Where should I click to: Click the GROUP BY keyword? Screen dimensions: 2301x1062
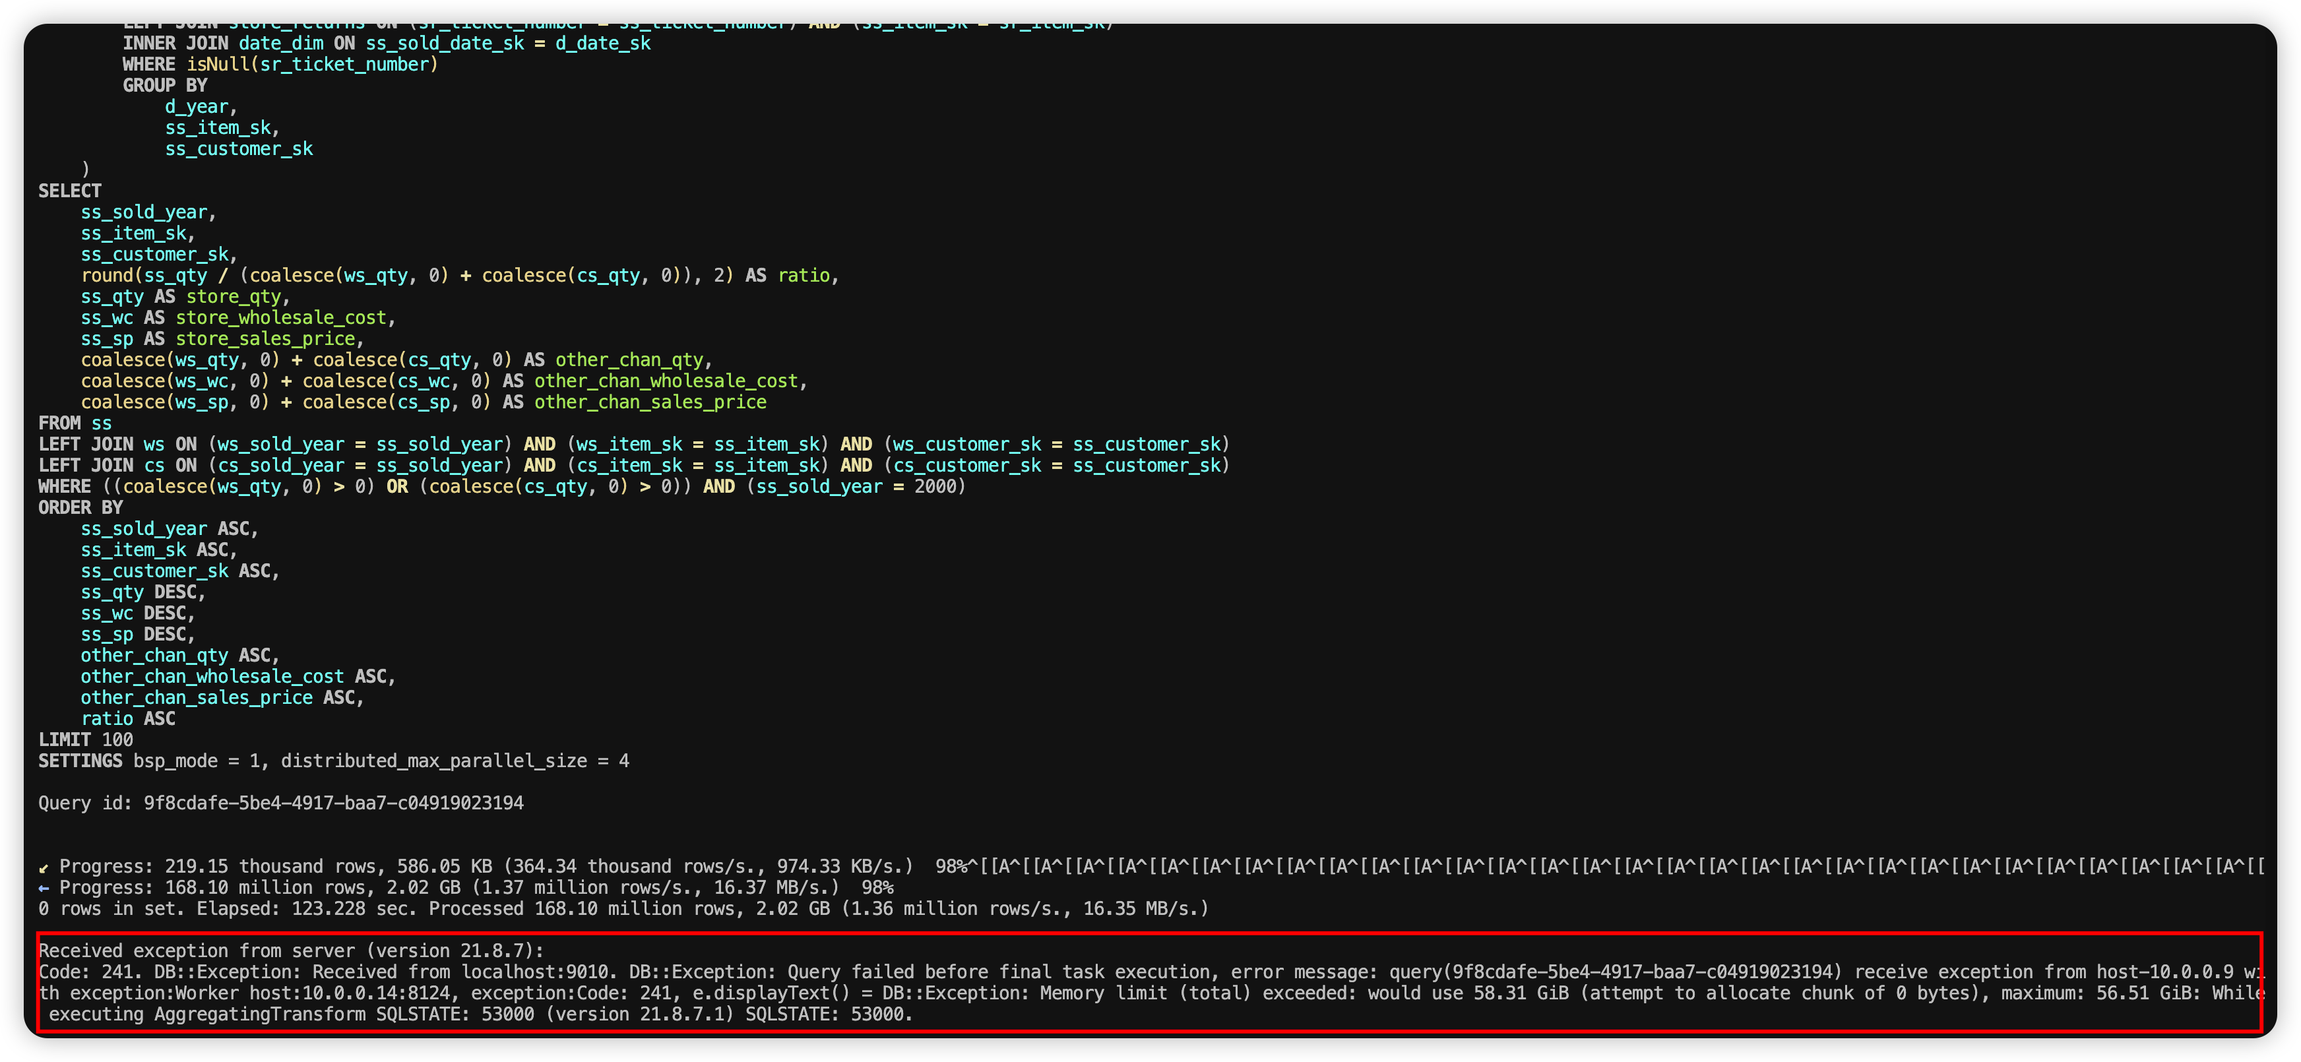pyautogui.click(x=164, y=86)
